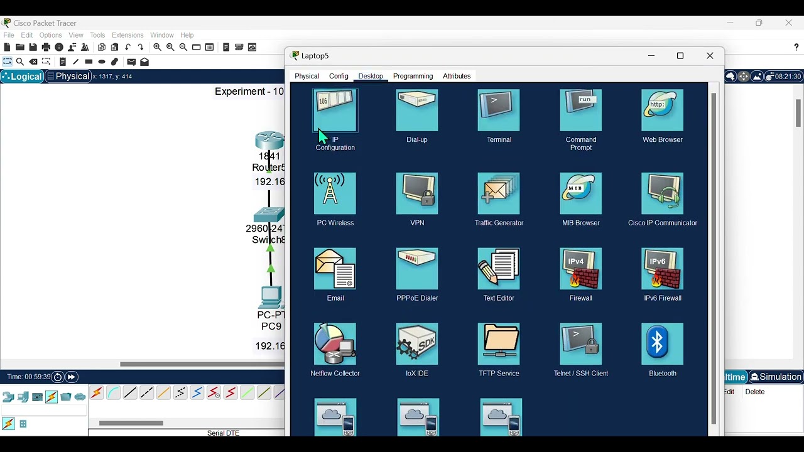Screen dimensions: 804x452
Task: Launch the Netflow Collector app
Action: [x=335, y=344]
